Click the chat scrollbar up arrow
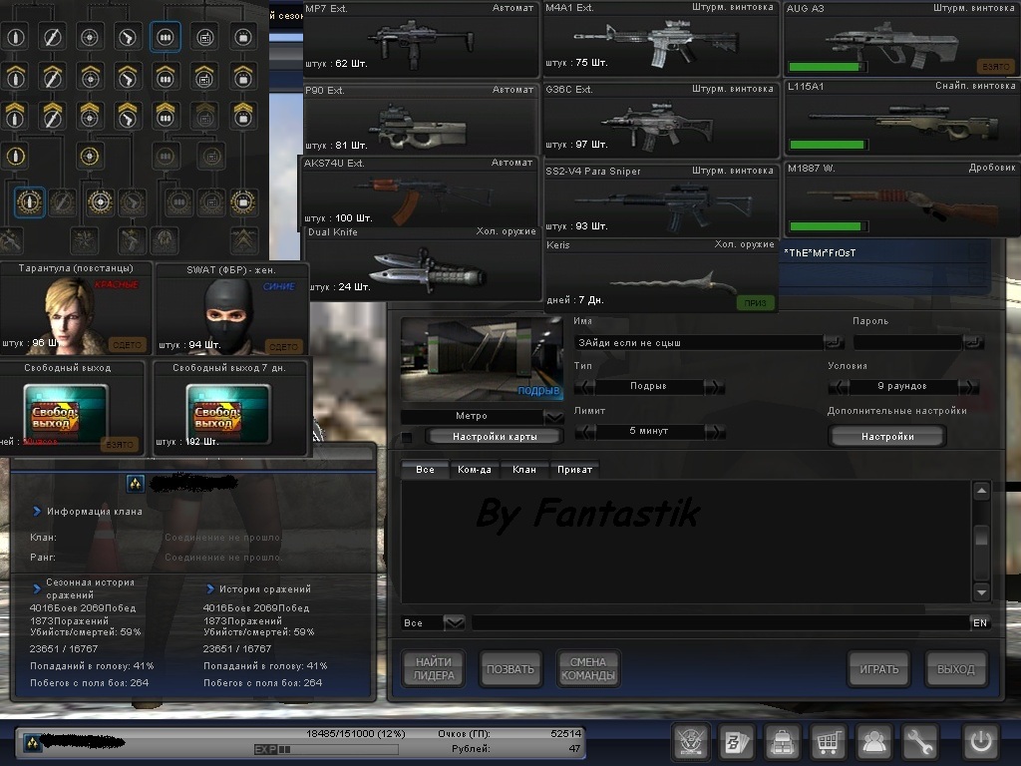 pos(981,491)
